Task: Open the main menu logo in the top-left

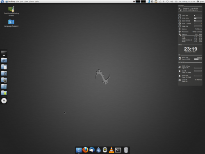Action: coord(2,1)
